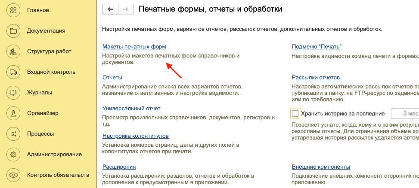Click the Входной контроль truck icon
This screenshot has height=188, width=419.
pos(13,72)
